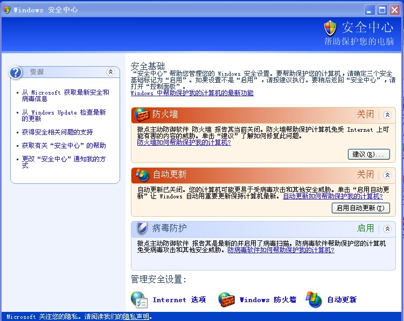
Task: Open 获得安全相关问题的支持 link
Action: pos(57,132)
